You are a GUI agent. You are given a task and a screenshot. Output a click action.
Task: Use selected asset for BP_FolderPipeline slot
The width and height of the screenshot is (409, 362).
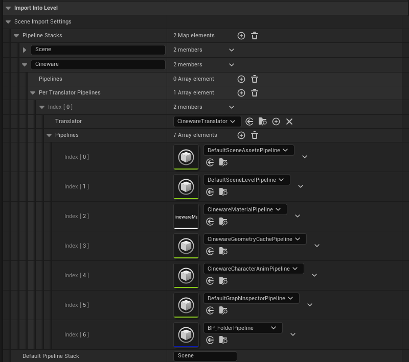click(210, 340)
